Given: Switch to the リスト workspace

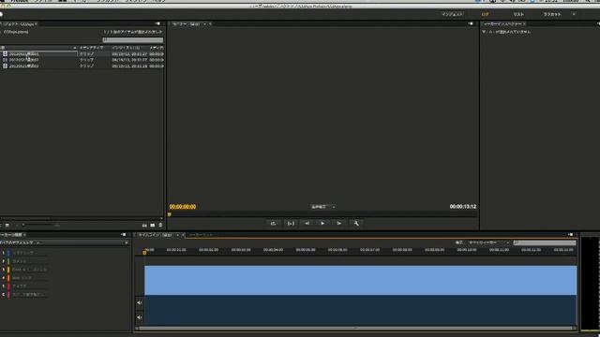Looking at the screenshot, I should pos(518,14).
